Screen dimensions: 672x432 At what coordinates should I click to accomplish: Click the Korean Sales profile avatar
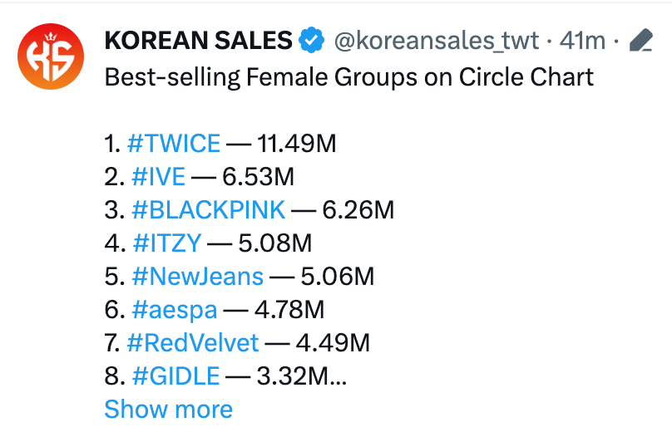click(x=51, y=56)
